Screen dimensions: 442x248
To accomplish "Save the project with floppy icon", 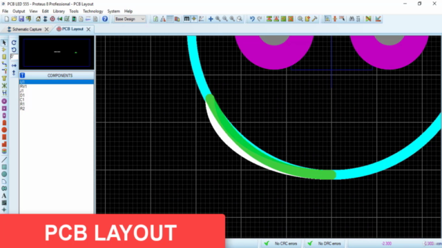I will click(x=21, y=19).
